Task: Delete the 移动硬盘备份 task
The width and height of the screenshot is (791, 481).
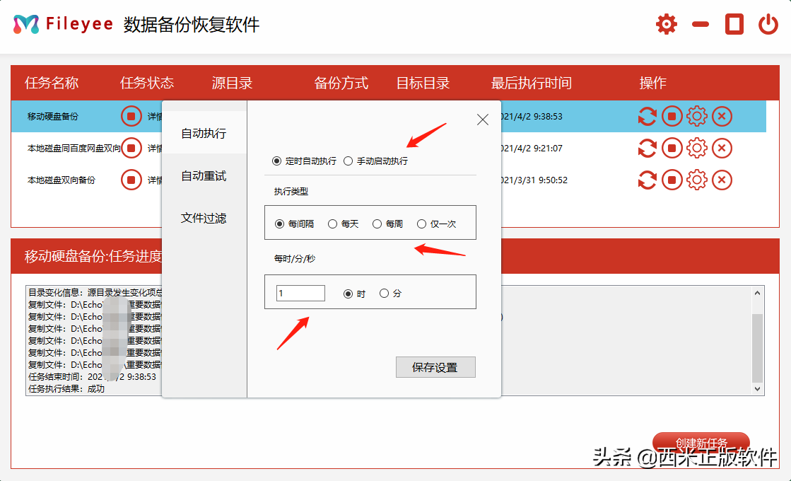Action: tap(722, 117)
